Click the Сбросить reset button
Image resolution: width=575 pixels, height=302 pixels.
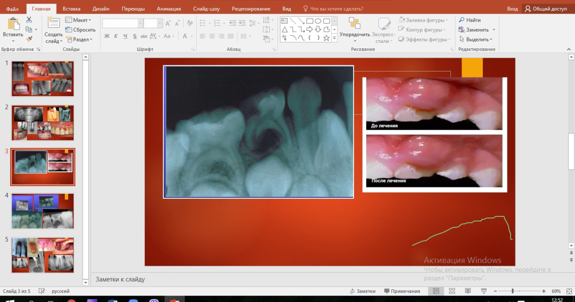(x=80, y=30)
